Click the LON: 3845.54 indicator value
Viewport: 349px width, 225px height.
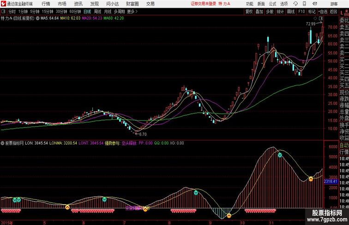coord(36,143)
